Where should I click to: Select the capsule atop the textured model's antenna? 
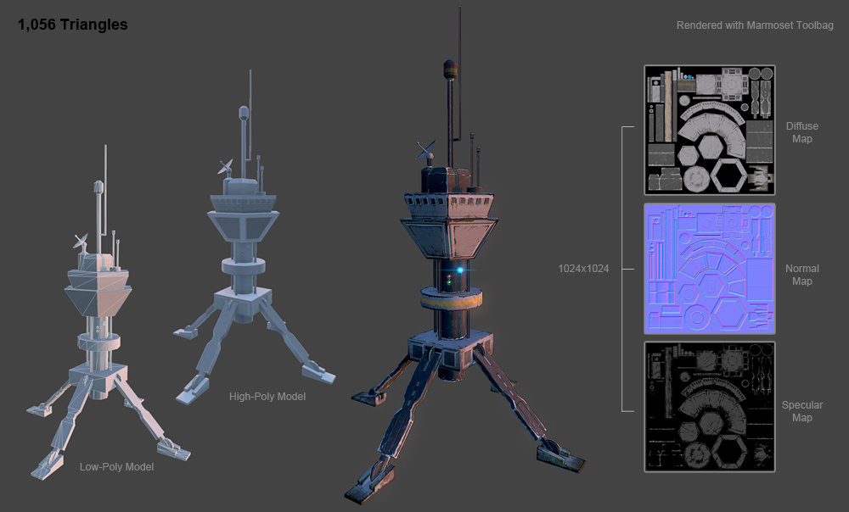[x=451, y=70]
